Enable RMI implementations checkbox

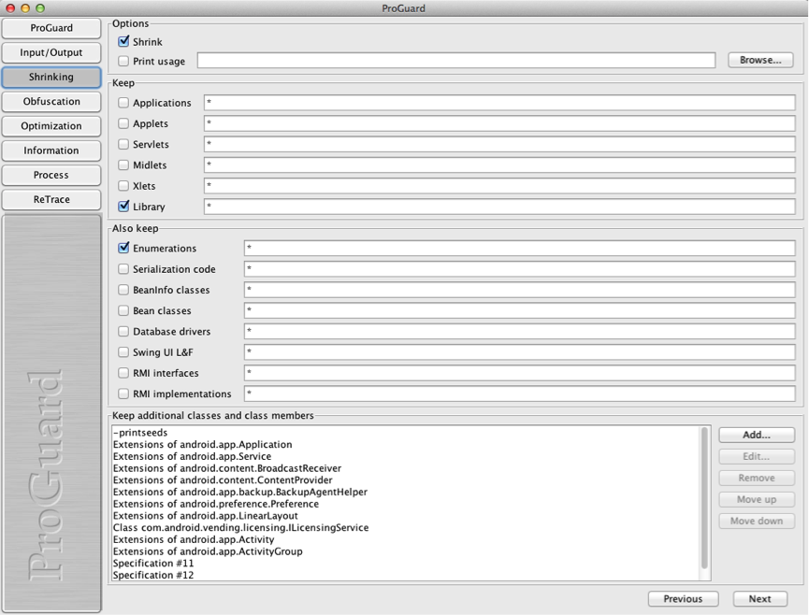(x=123, y=393)
